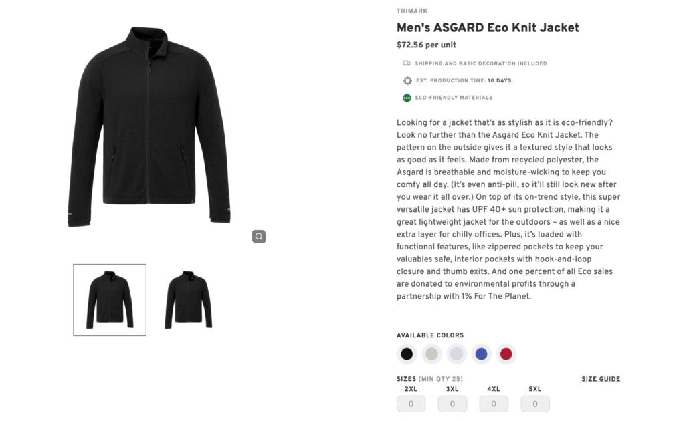The image size is (685, 421).
Task: Click the 3XL quantity input field
Action: pyautogui.click(x=452, y=404)
